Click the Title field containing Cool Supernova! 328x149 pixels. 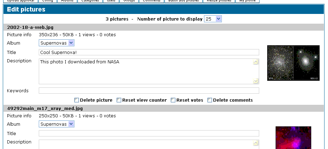(x=149, y=52)
